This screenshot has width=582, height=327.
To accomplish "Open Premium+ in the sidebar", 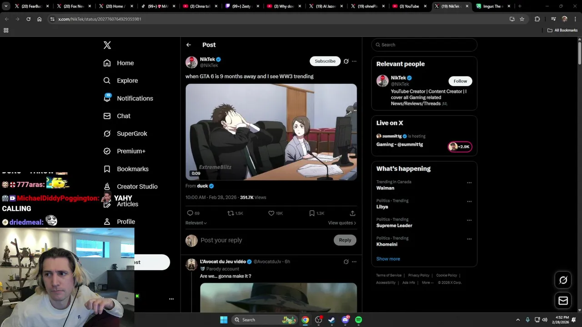I will pyautogui.click(x=124, y=151).
